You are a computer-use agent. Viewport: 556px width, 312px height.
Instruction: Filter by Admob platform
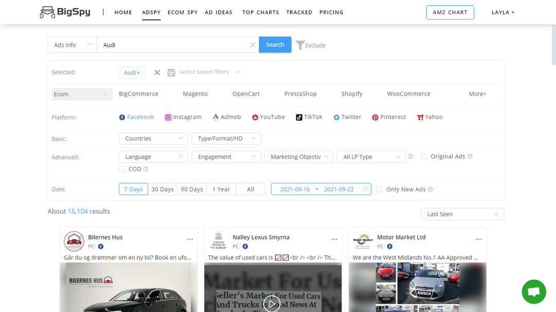point(227,117)
